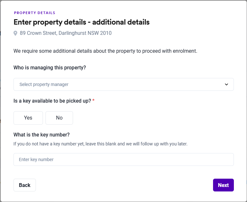The image size is (247, 202).
Task: Click the What is the key number label
Action: [x=42, y=135]
